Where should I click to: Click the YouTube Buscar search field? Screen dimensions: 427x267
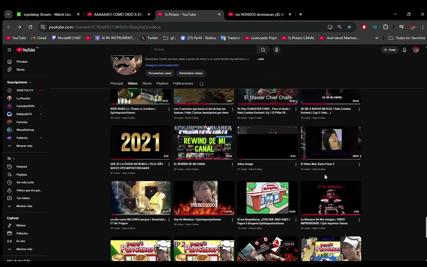click(x=204, y=50)
